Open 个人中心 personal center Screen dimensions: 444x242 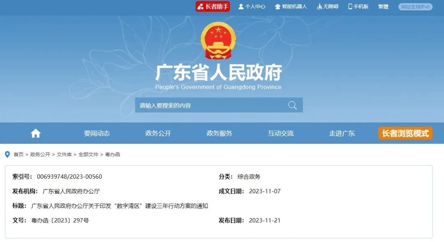252,7
